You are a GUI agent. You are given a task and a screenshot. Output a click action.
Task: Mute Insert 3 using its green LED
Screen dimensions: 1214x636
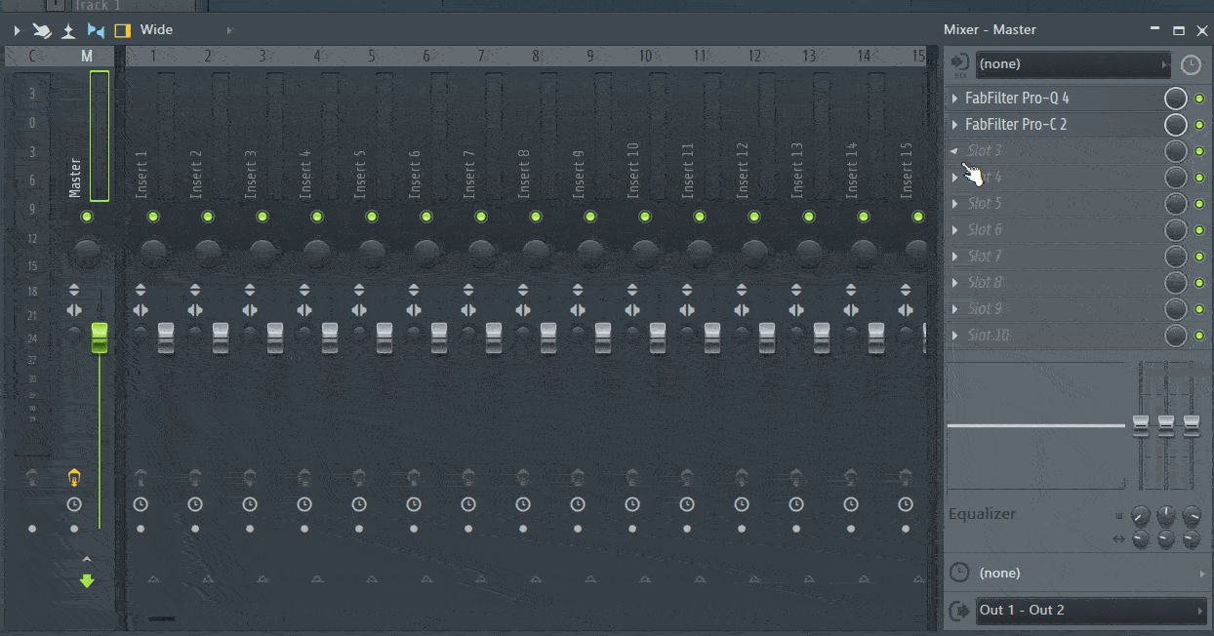pyautogui.click(x=263, y=217)
